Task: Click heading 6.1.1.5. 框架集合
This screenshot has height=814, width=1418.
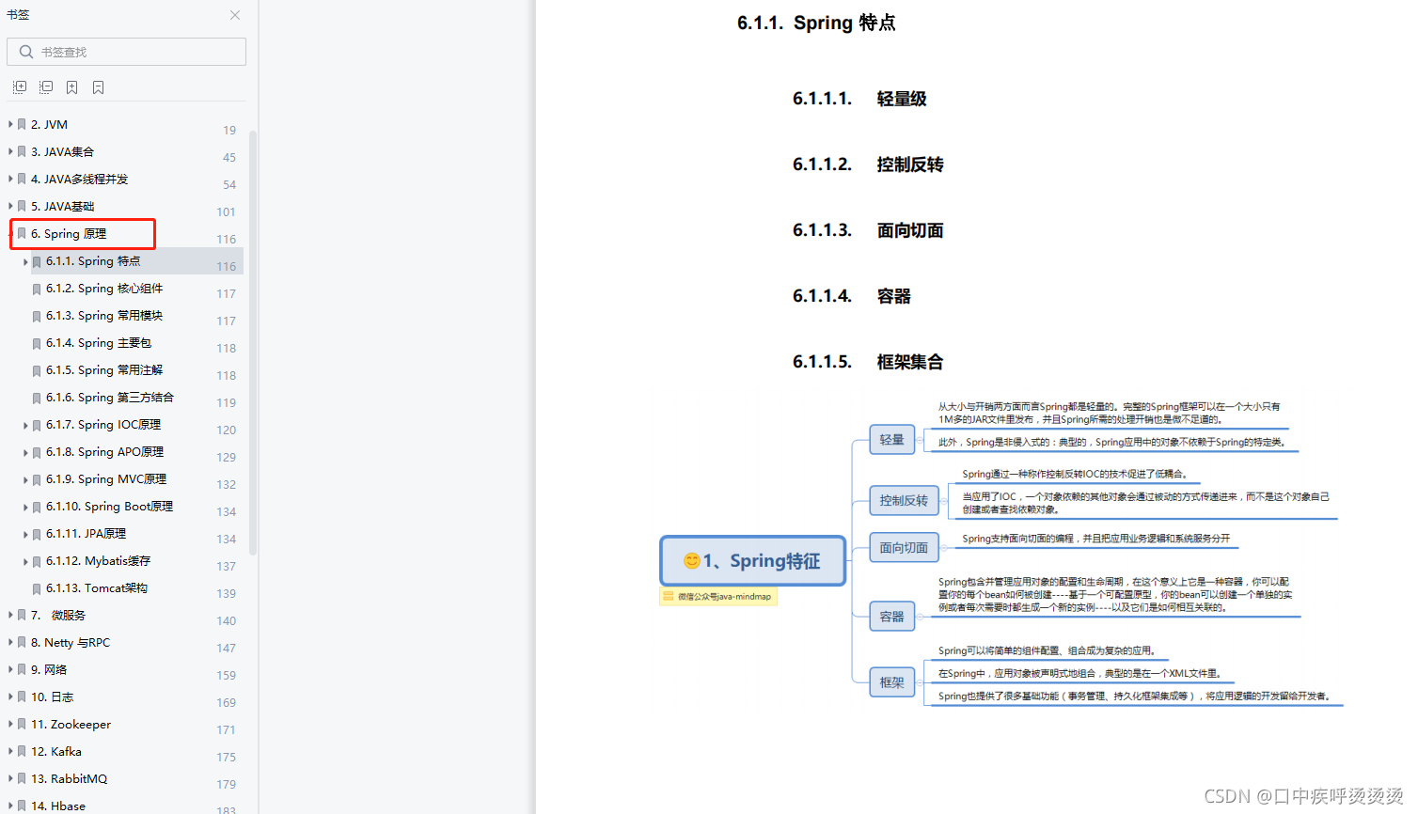Action: coord(868,362)
